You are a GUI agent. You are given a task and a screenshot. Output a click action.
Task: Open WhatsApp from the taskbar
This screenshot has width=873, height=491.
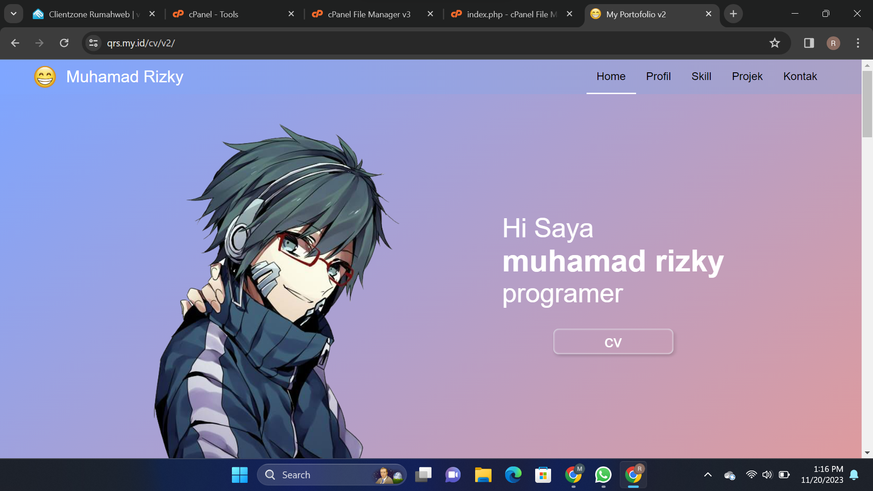click(603, 475)
